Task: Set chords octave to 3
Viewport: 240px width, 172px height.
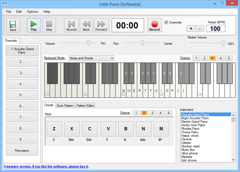Action: click(152, 113)
